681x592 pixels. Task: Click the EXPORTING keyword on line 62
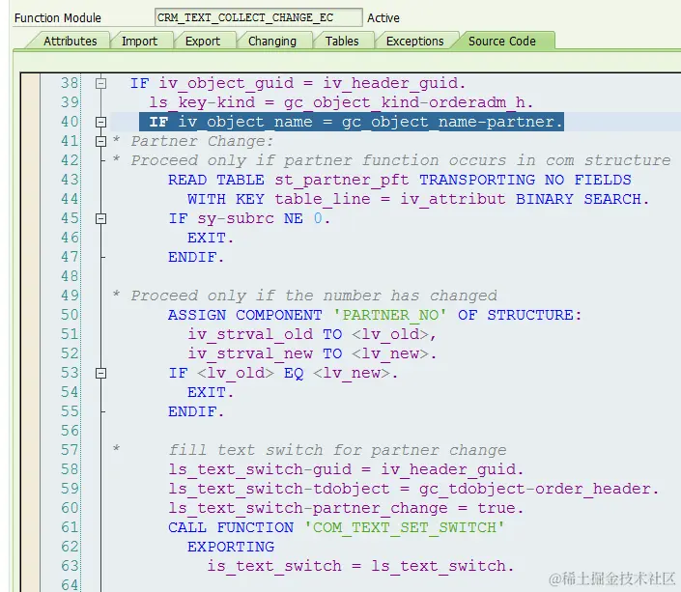click(231, 547)
